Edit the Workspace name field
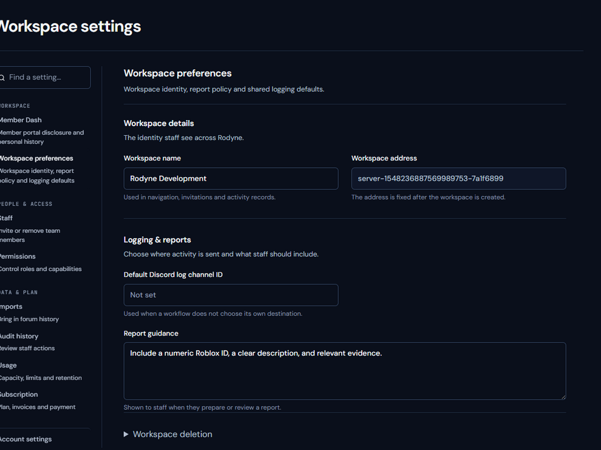Viewport: 601px width, 450px height. [231, 178]
